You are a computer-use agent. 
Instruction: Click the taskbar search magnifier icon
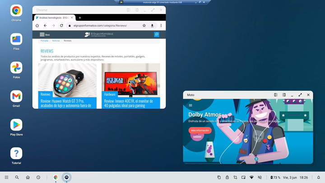click(17, 178)
